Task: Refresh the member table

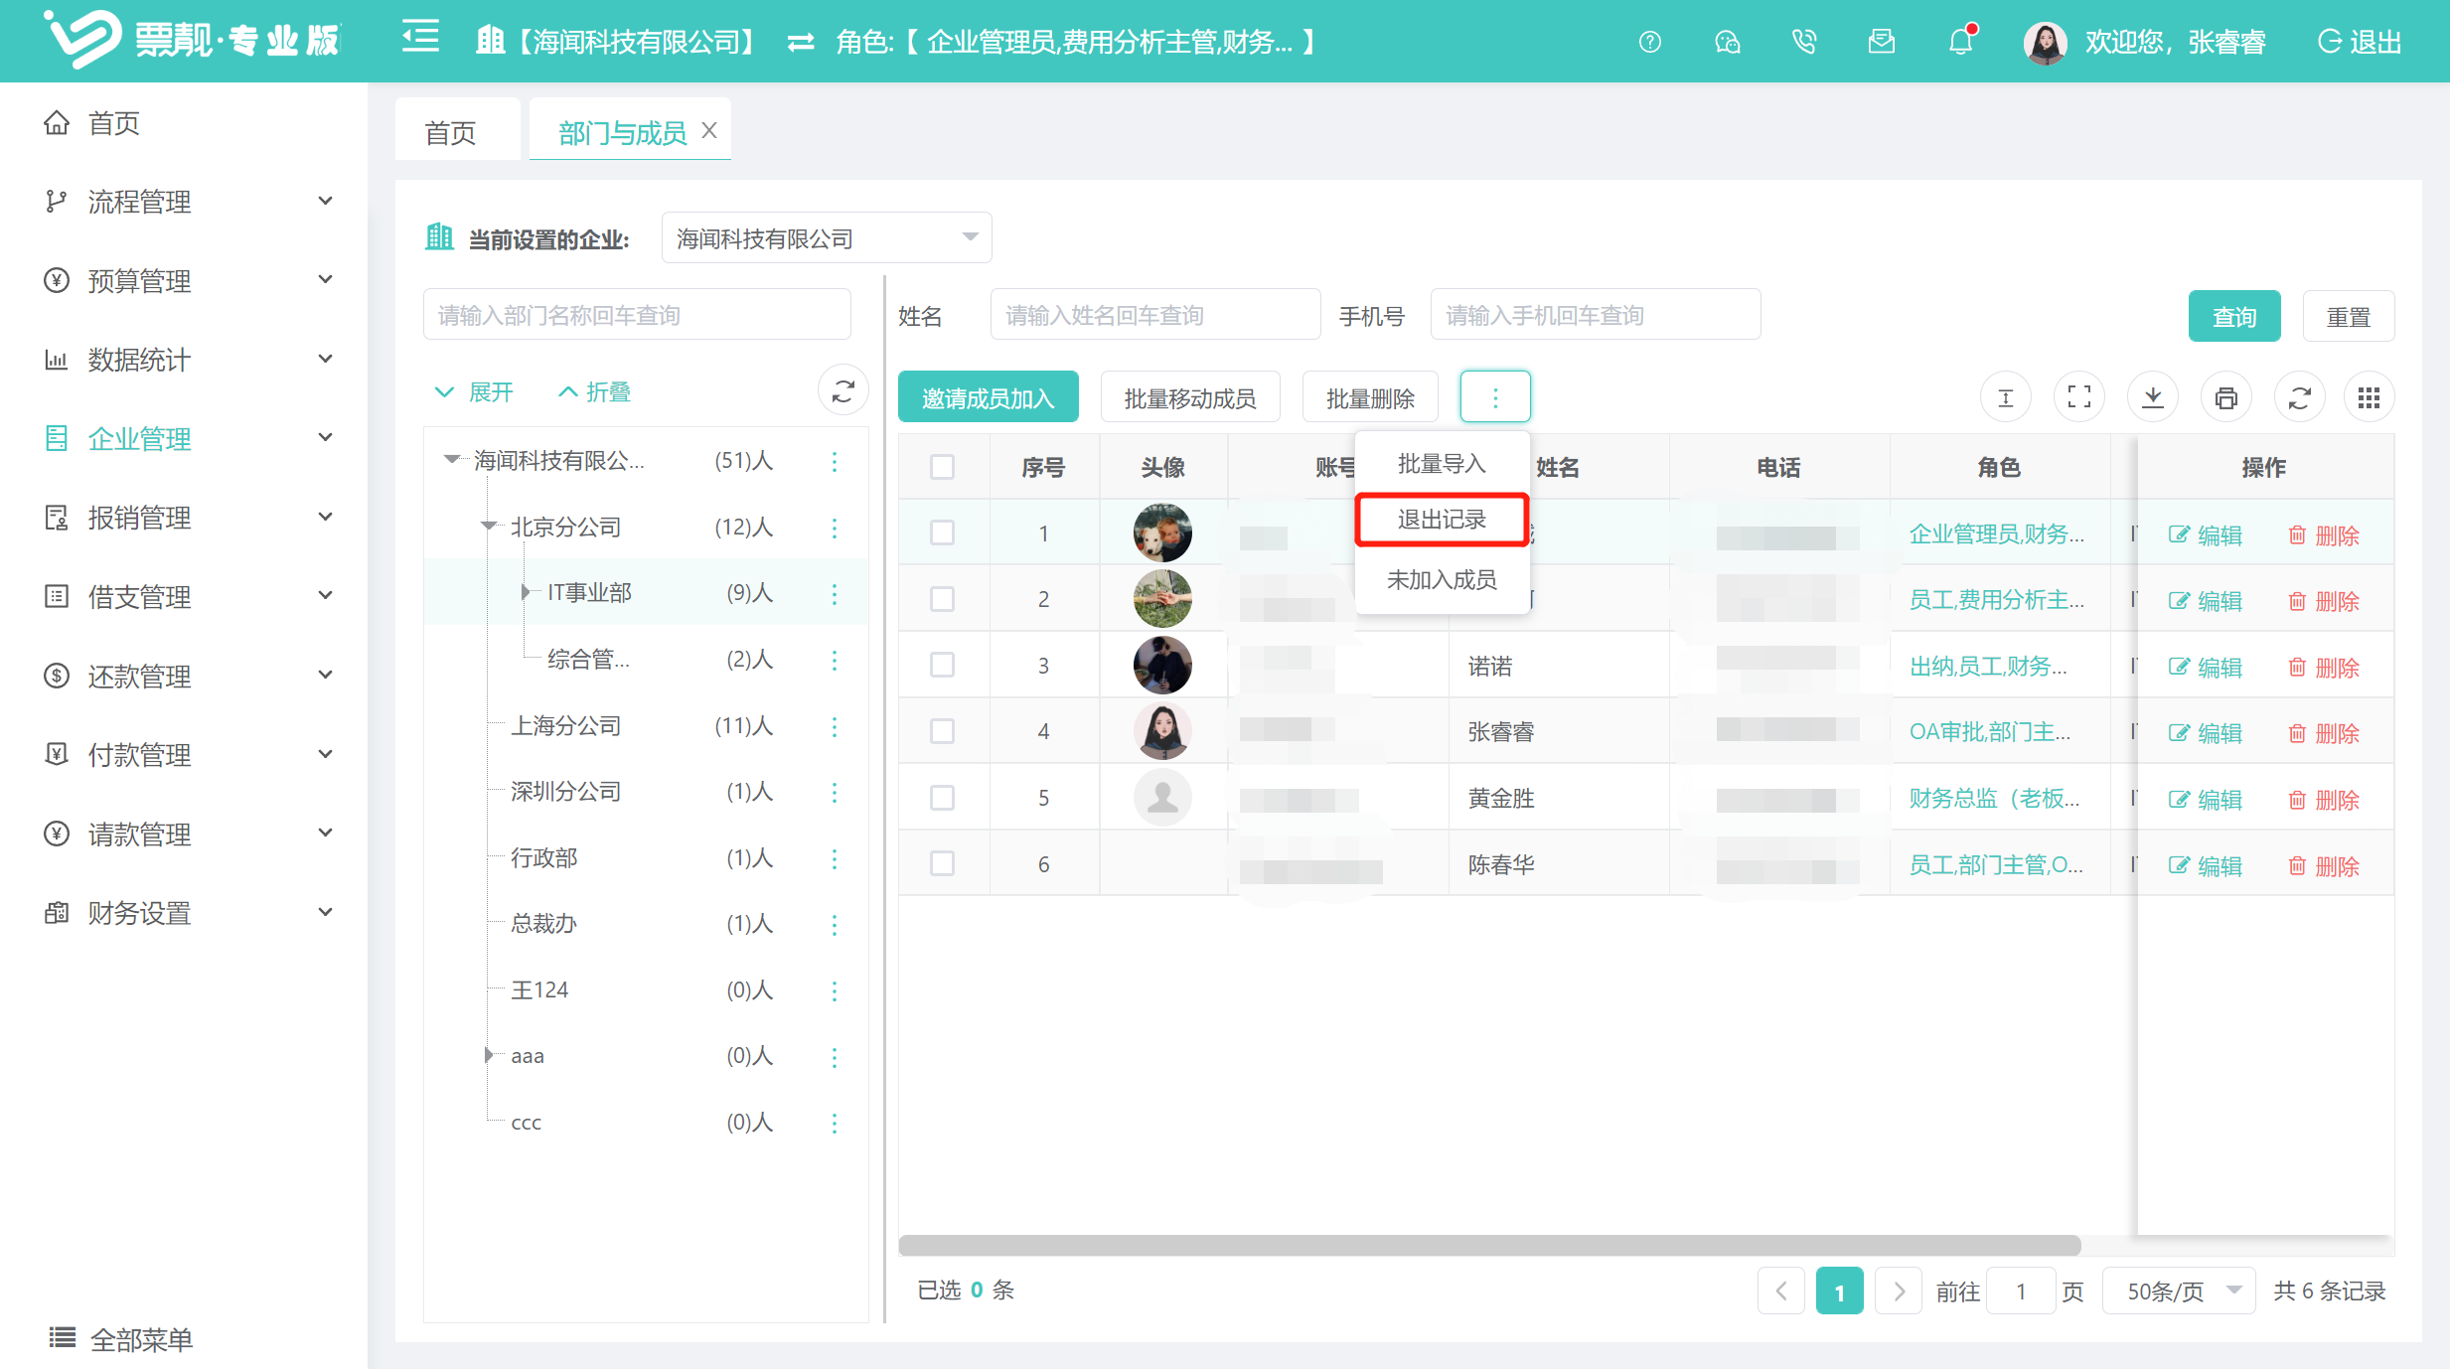Action: point(2300,397)
